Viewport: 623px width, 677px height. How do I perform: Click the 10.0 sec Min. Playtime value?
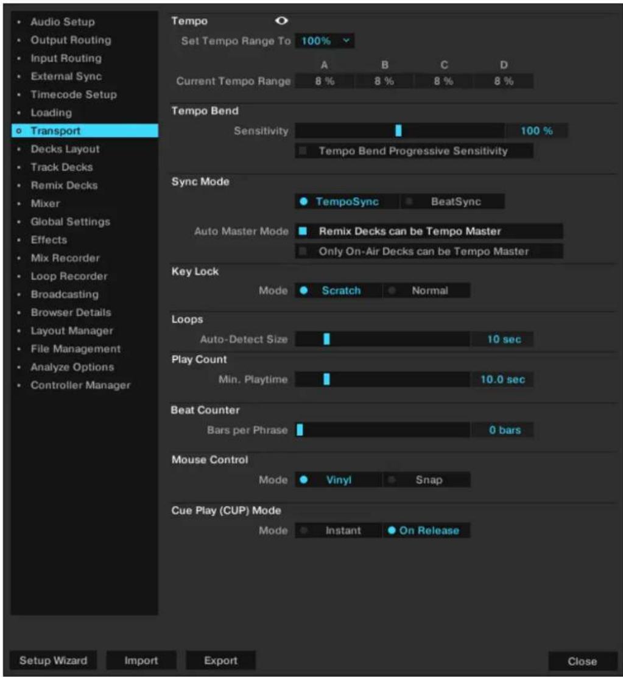[x=502, y=379]
